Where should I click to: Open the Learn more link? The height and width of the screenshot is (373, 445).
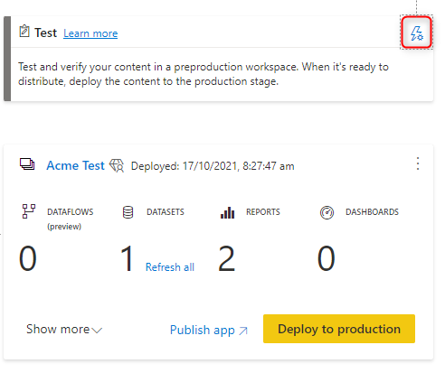coord(90,33)
